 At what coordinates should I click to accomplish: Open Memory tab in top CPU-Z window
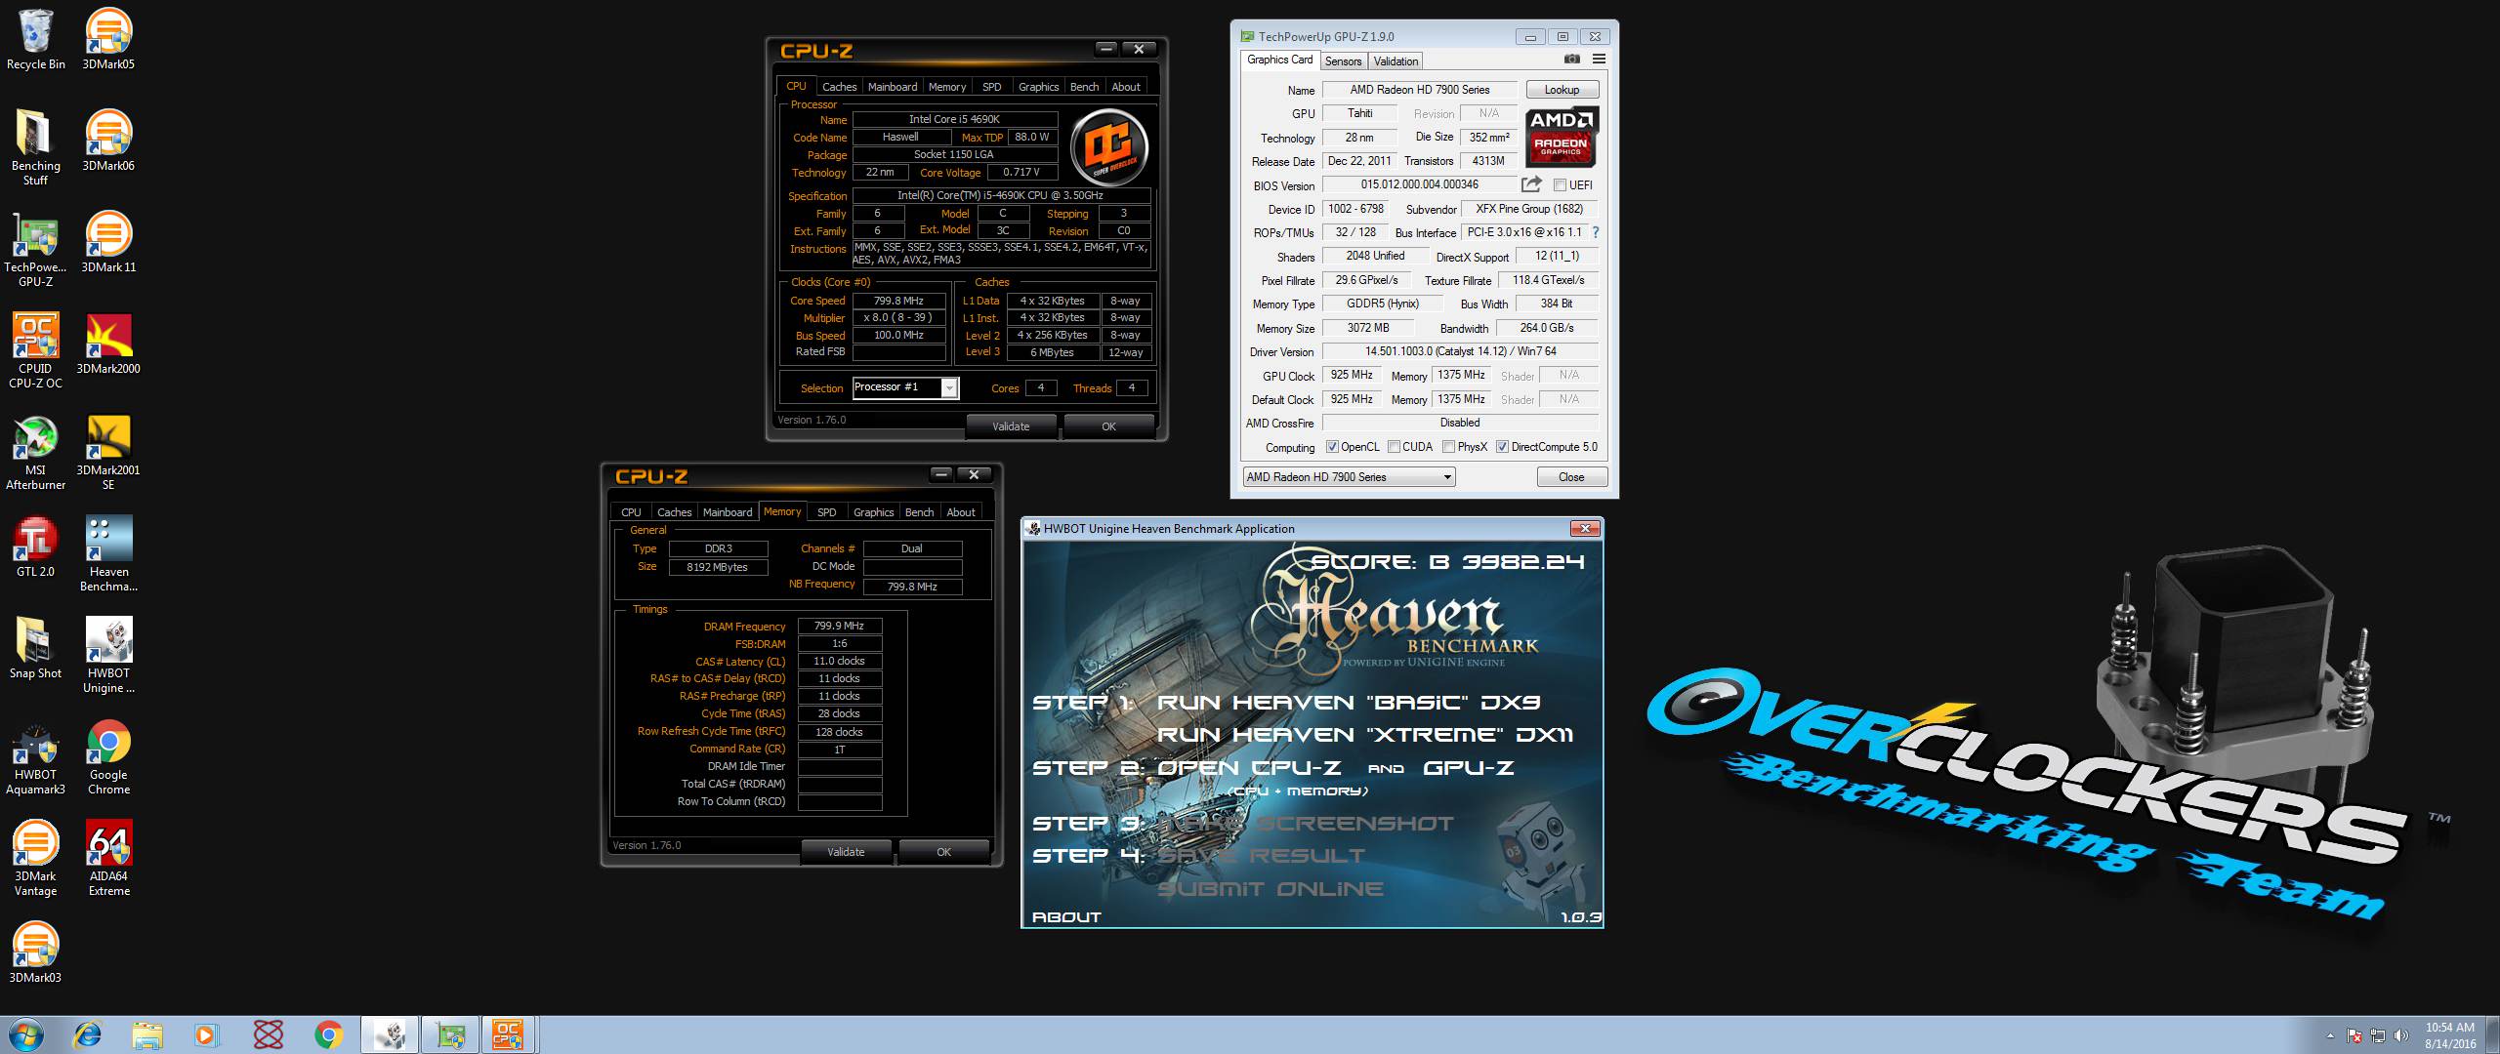(947, 87)
